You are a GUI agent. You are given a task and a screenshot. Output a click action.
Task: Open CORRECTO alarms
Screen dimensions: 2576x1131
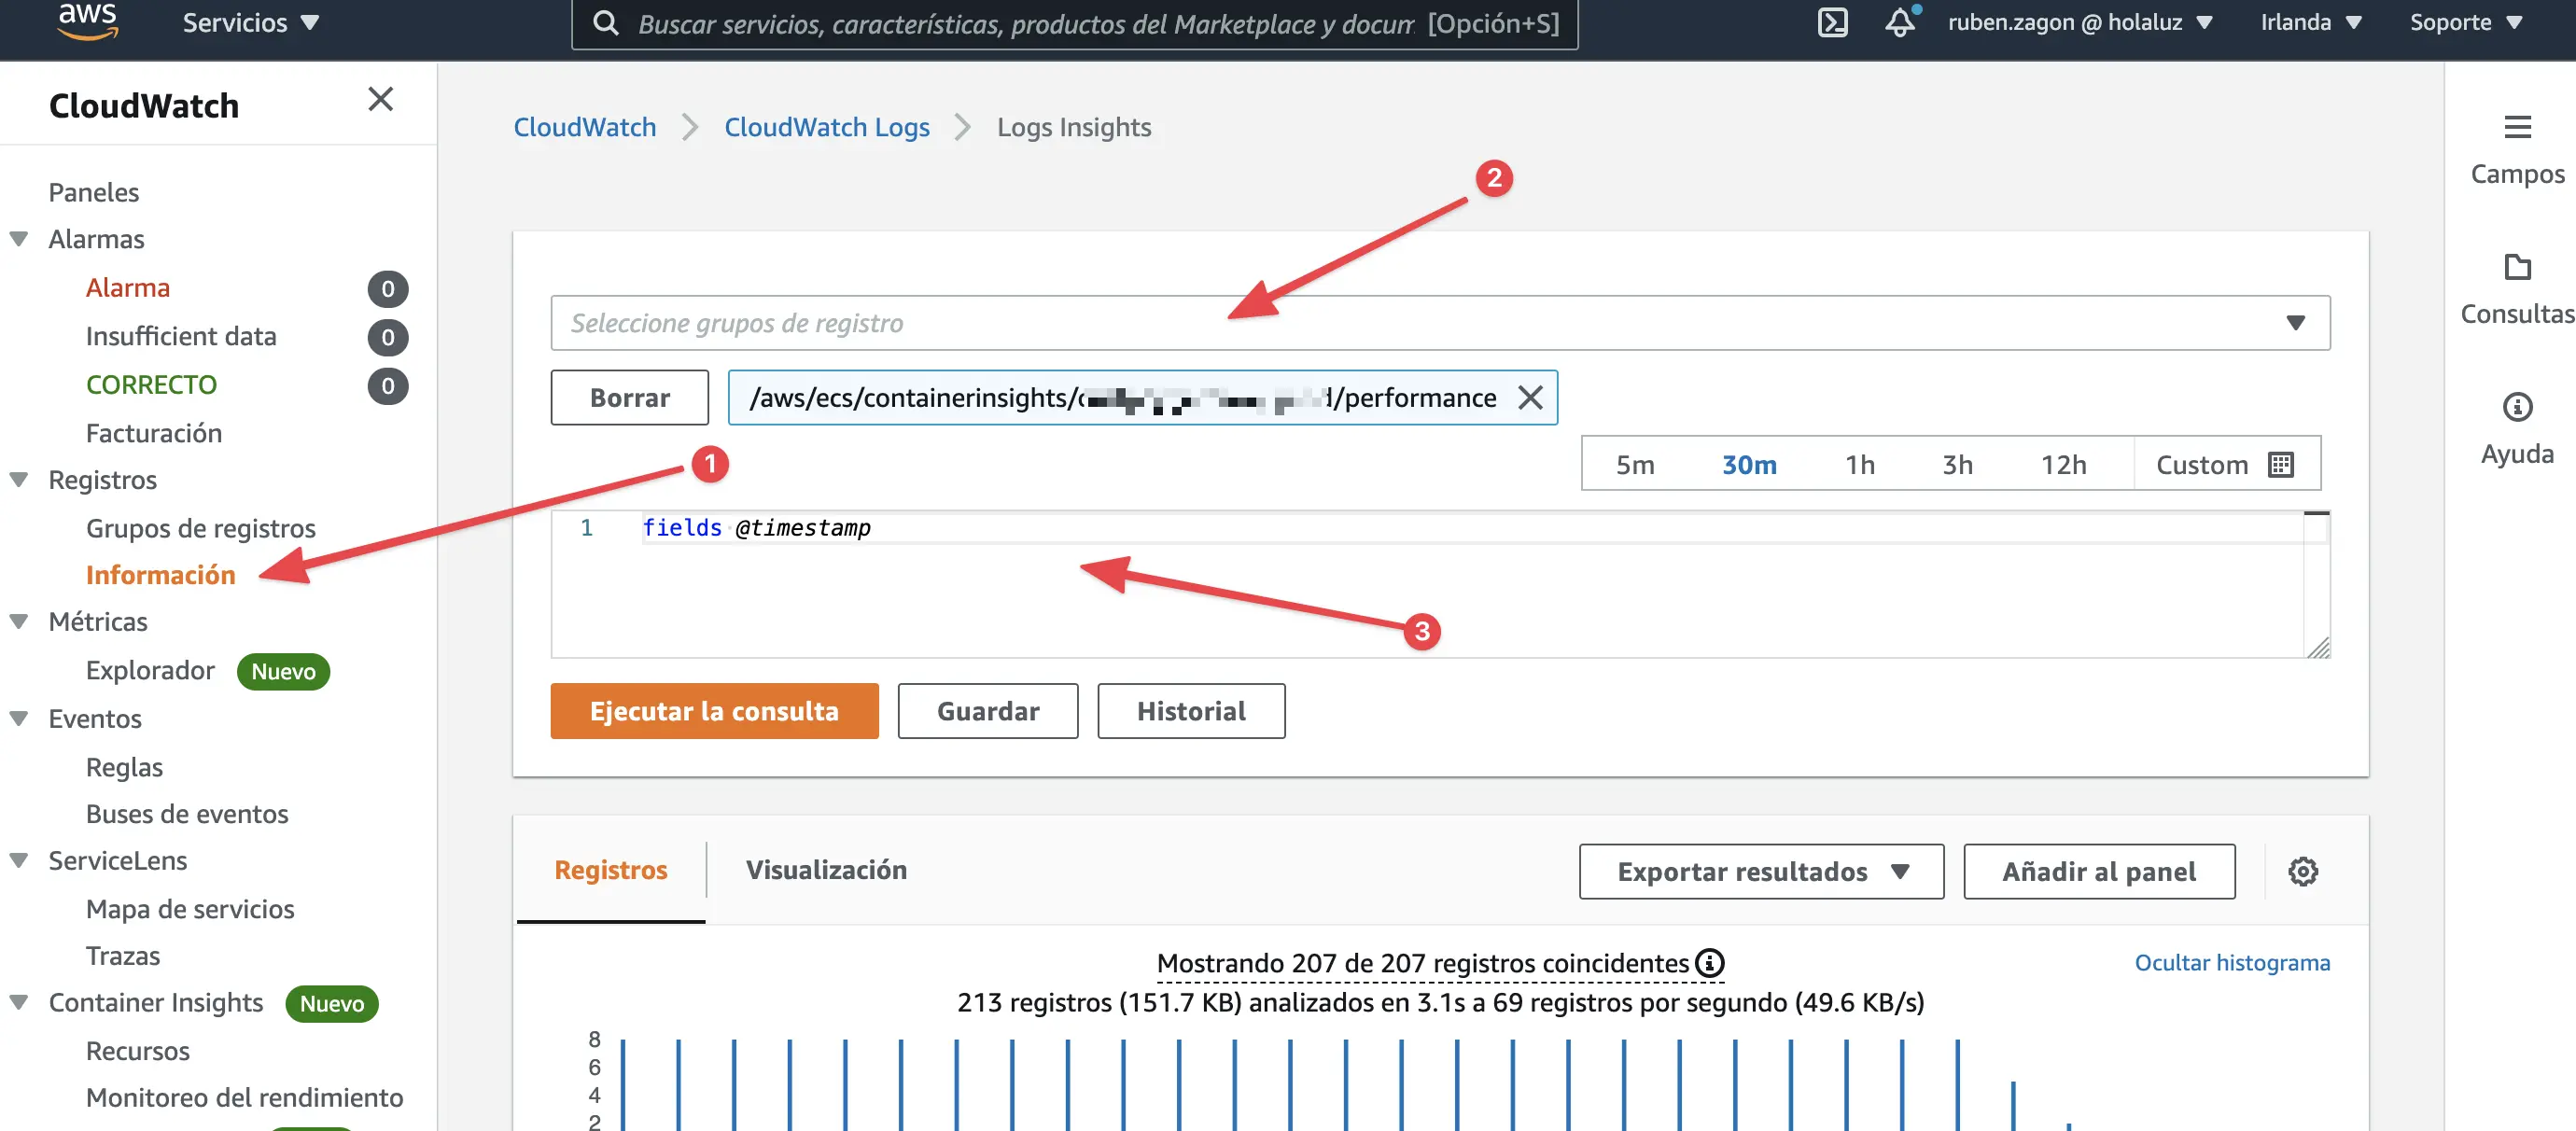click(x=151, y=385)
